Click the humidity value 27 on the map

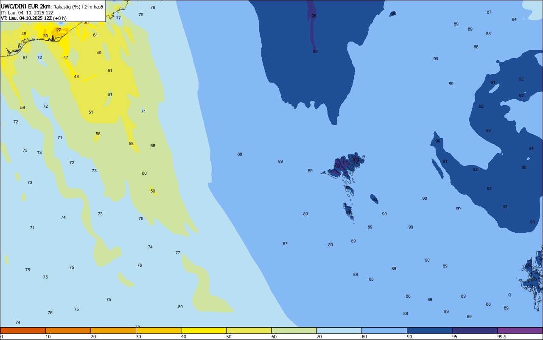[59, 30]
